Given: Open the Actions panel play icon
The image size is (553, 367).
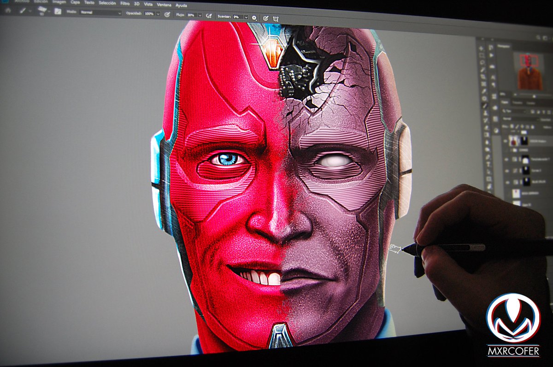Looking at the screenshot, I should click(491, 55).
